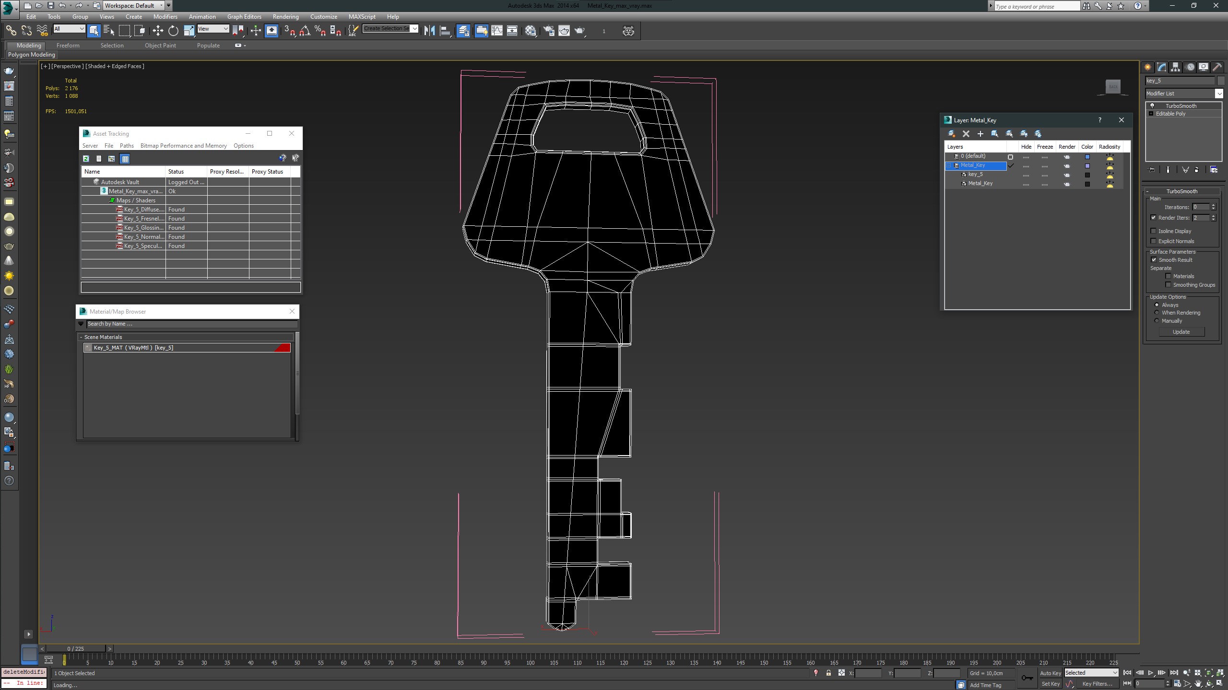Open the Rendering menu

point(285,16)
